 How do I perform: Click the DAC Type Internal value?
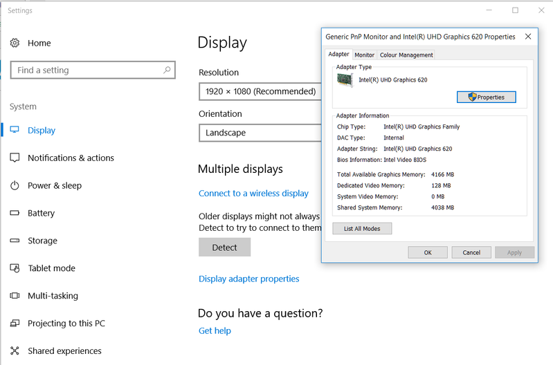coord(394,138)
